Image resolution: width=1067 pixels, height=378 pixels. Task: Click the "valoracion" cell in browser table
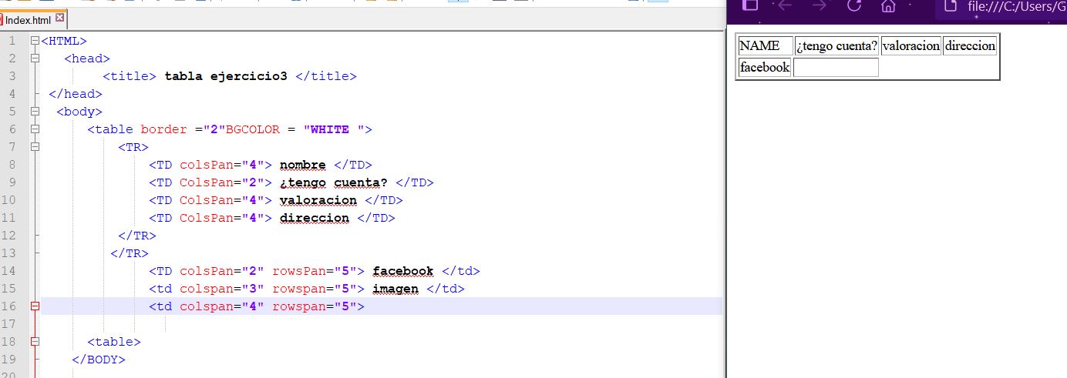pos(910,46)
